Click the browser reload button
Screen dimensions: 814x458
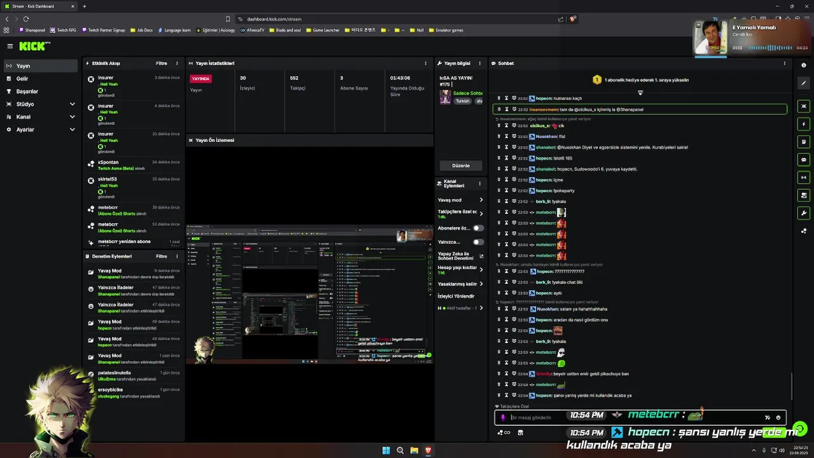click(x=26, y=19)
